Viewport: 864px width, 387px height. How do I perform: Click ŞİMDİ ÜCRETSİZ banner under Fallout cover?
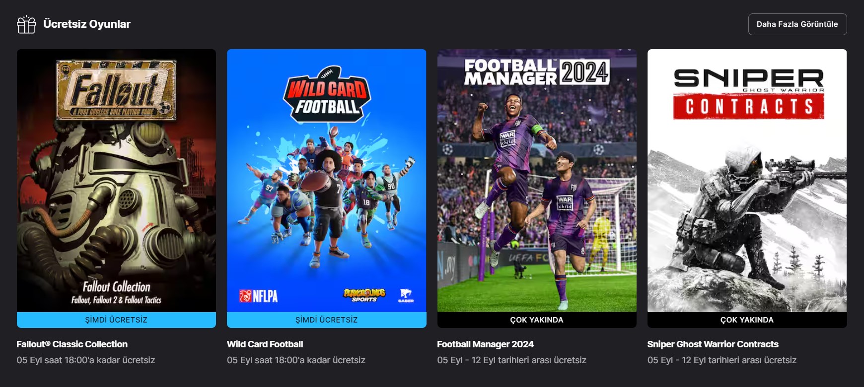click(x=116, y=320)
